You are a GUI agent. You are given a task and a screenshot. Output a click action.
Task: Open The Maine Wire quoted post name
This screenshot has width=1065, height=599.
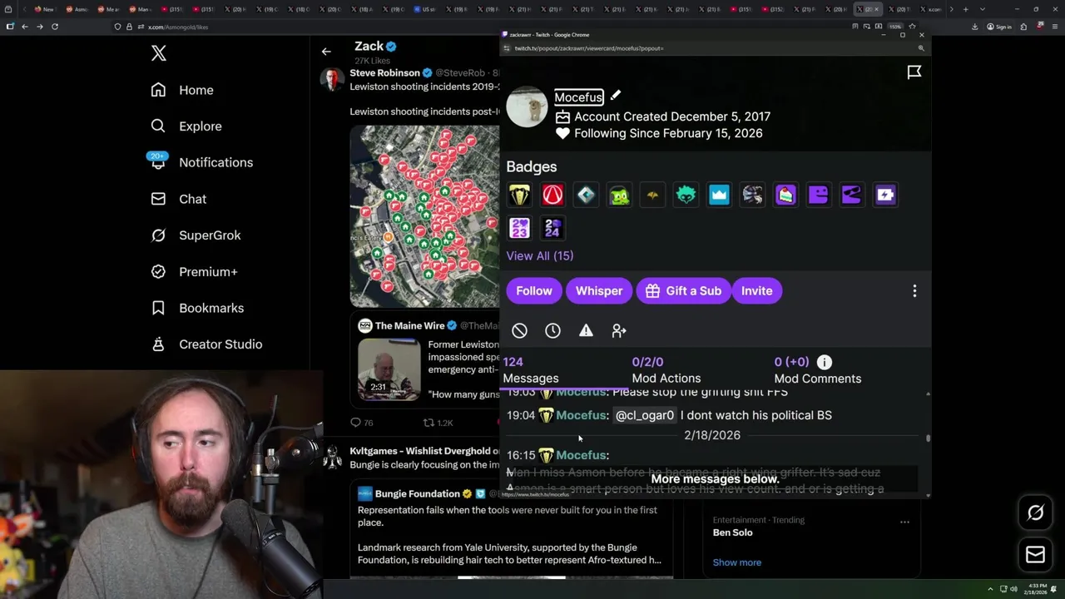pos(409,326)
